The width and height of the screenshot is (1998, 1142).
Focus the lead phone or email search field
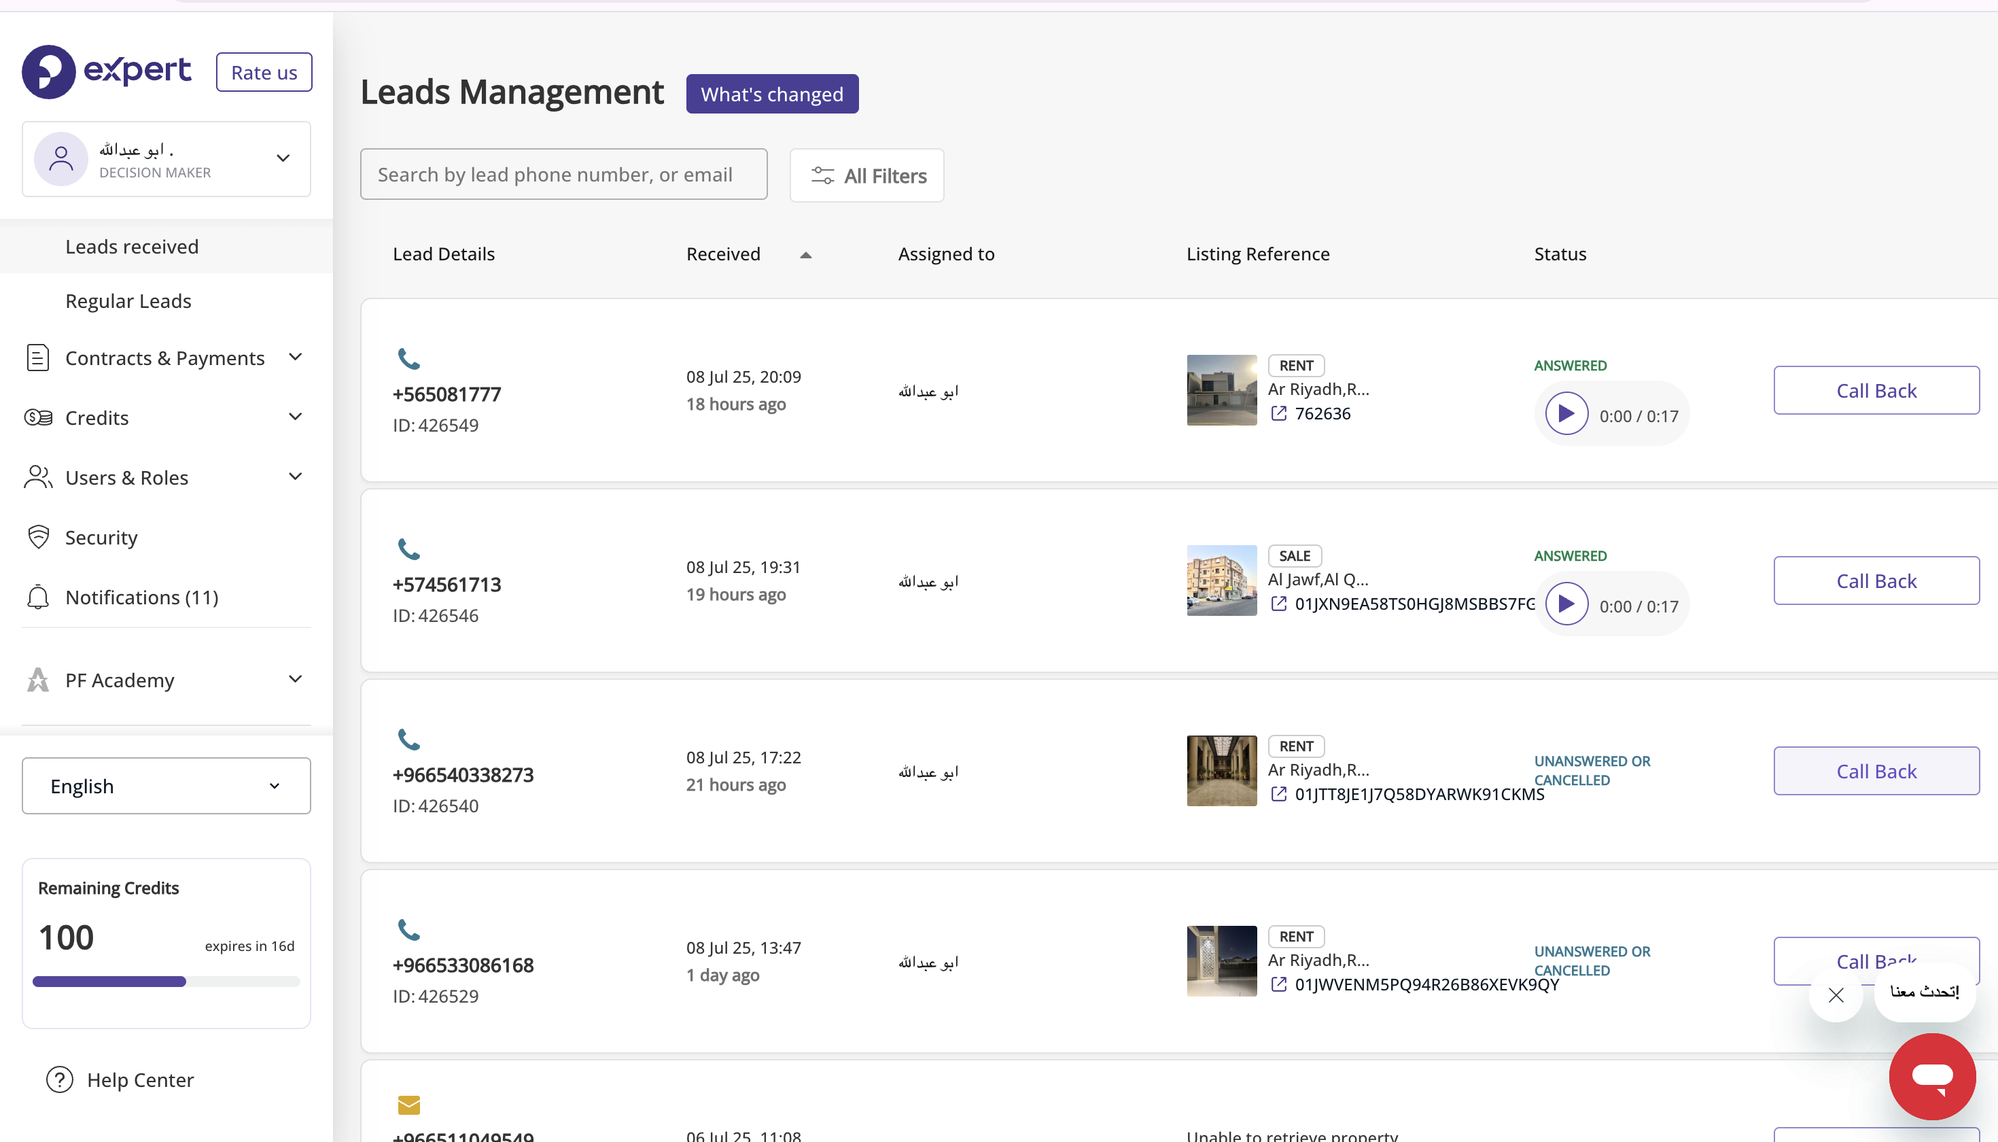click(564, 174)
